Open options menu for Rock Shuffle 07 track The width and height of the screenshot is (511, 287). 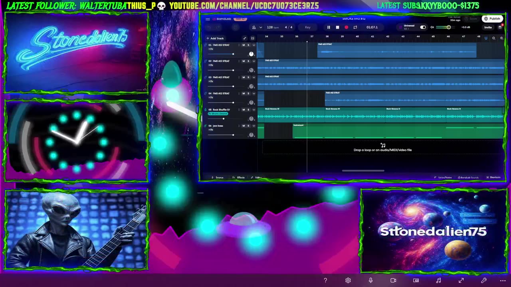[x=239, y=110]
